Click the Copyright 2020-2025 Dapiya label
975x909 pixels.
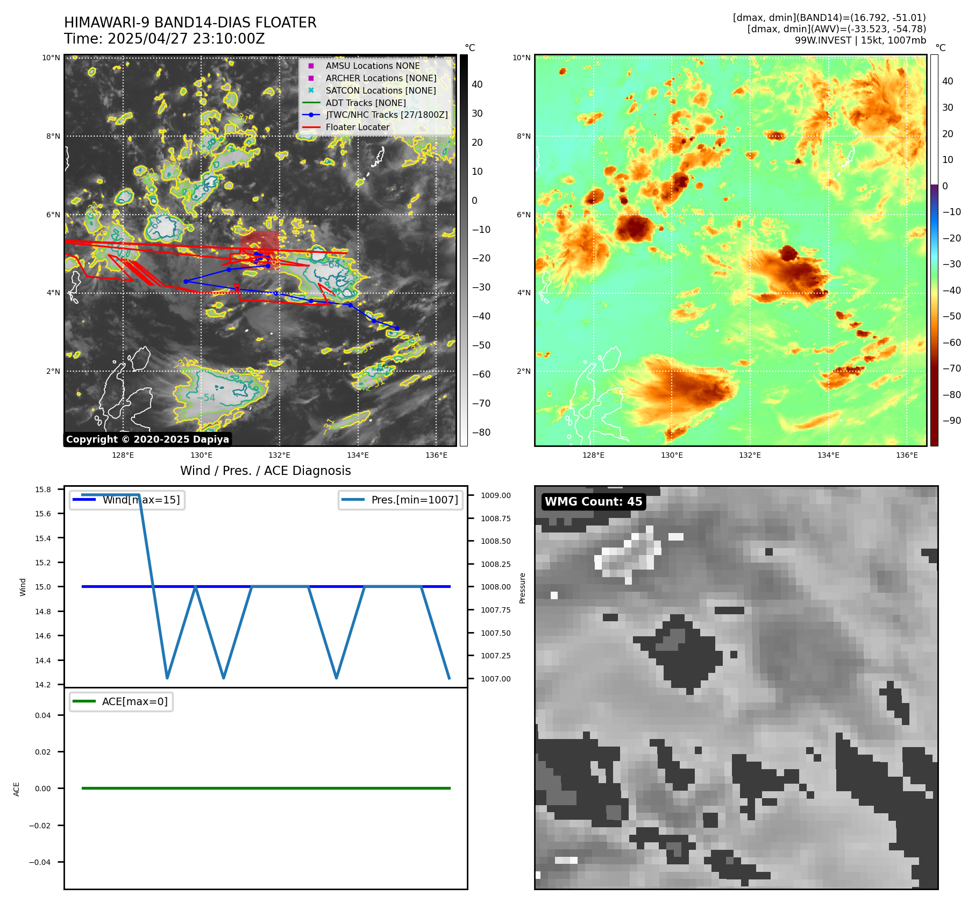147,439
